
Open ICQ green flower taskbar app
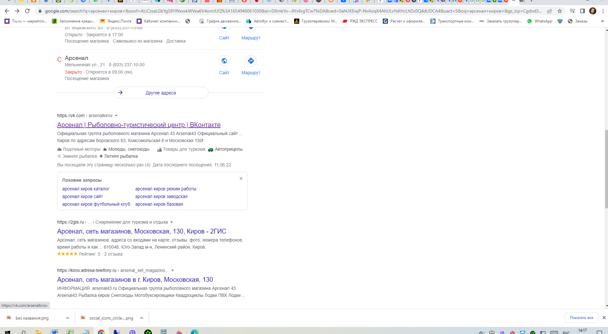[148, 332]
